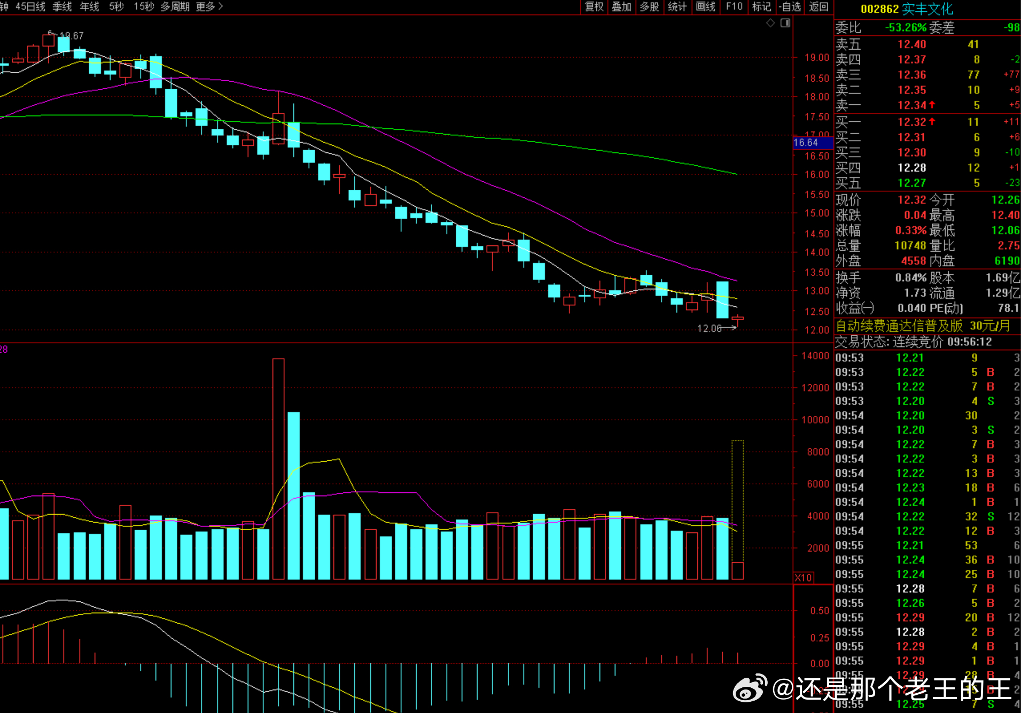Remove from watchlist via -自选
This screenshot has height=713, width=1021.
(790, 6)
